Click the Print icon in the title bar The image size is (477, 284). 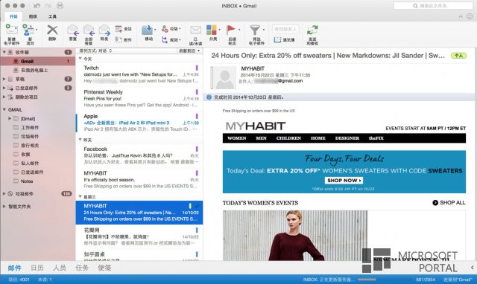pos(60,5)
